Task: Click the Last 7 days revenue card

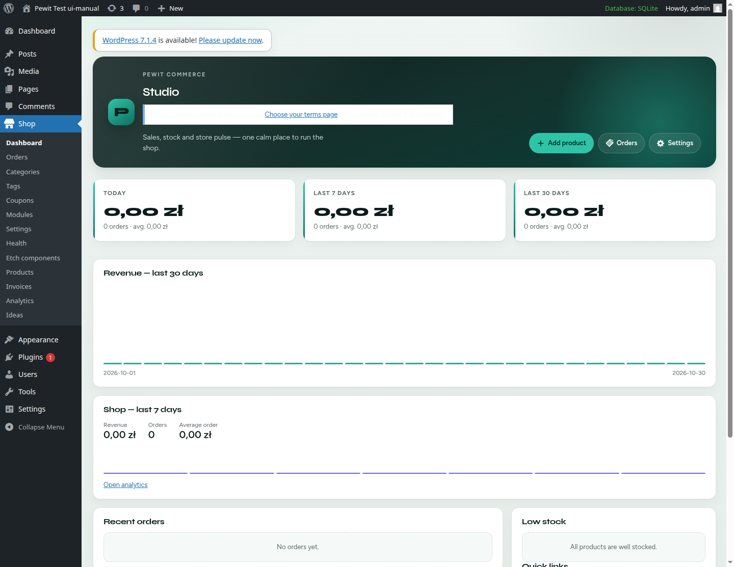Action: pos(405,210)
